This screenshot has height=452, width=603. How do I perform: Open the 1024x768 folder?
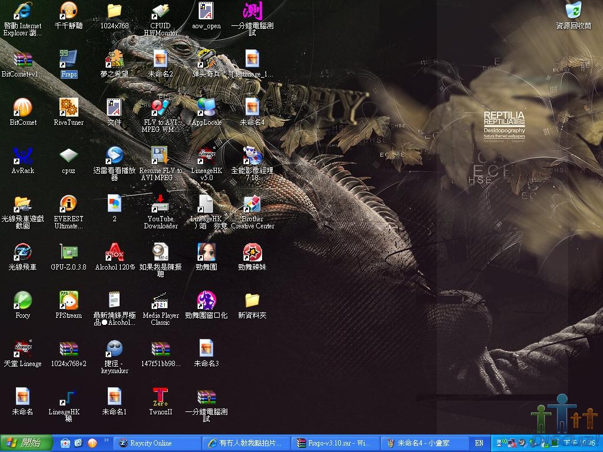click(x=114, y=11)
